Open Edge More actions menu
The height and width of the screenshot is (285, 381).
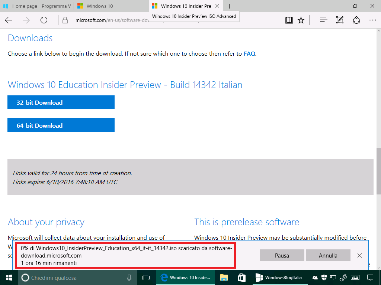click(372, 20)
